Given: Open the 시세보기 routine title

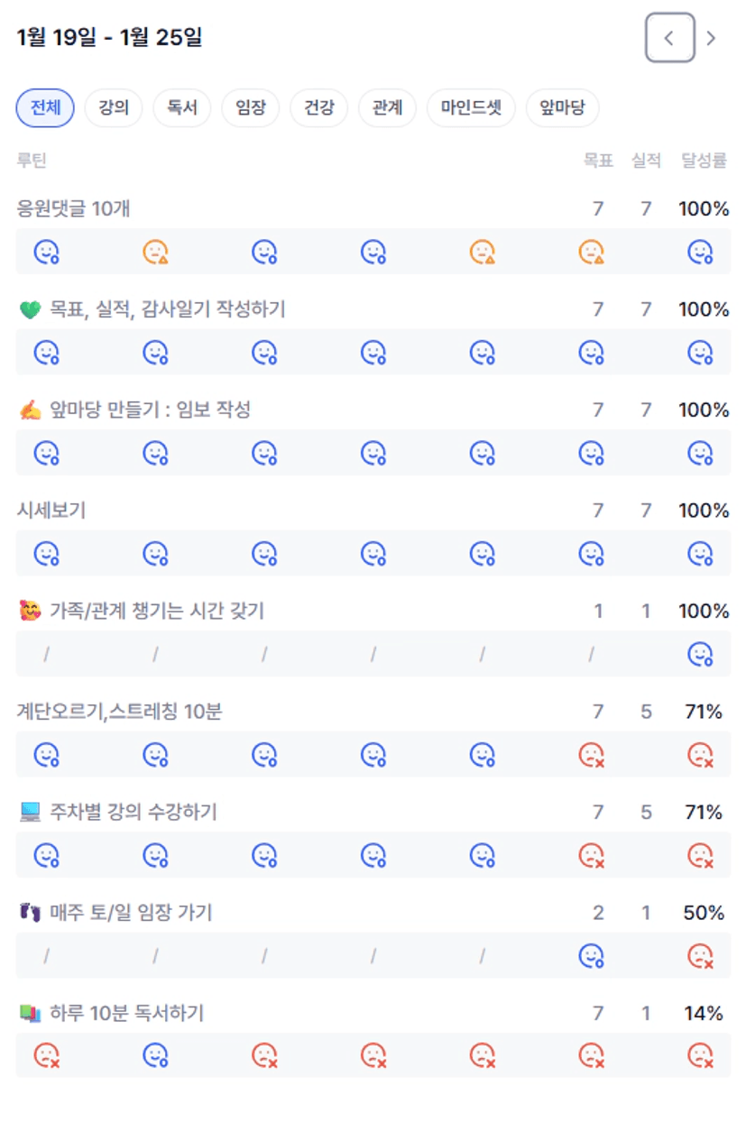Looking at the screenshot, I should click(51, 511).
